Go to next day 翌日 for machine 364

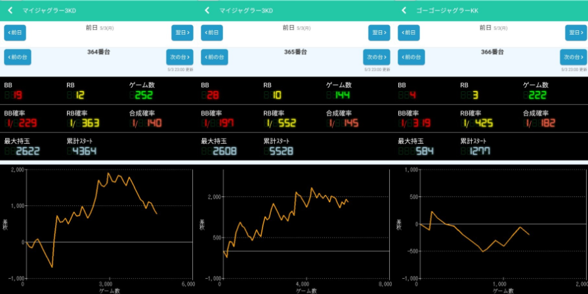click(182, 33)
